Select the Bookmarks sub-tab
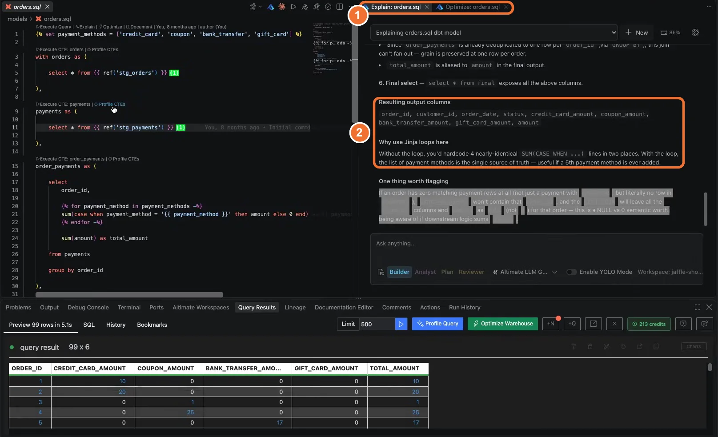718x437 pixels. coord(152,325)
